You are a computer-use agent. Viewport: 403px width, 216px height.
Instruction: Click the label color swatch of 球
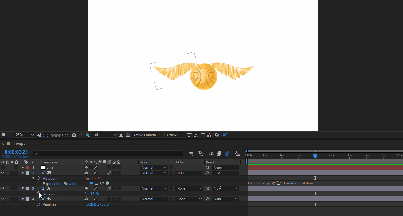(27, 199)
